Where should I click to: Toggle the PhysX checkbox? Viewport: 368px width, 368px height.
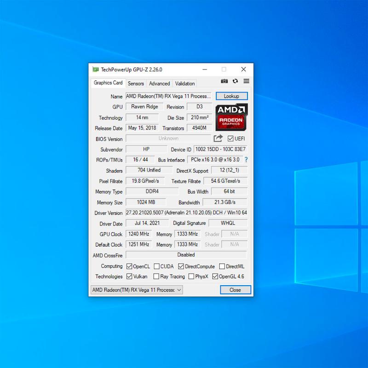(x=191, y=276)
